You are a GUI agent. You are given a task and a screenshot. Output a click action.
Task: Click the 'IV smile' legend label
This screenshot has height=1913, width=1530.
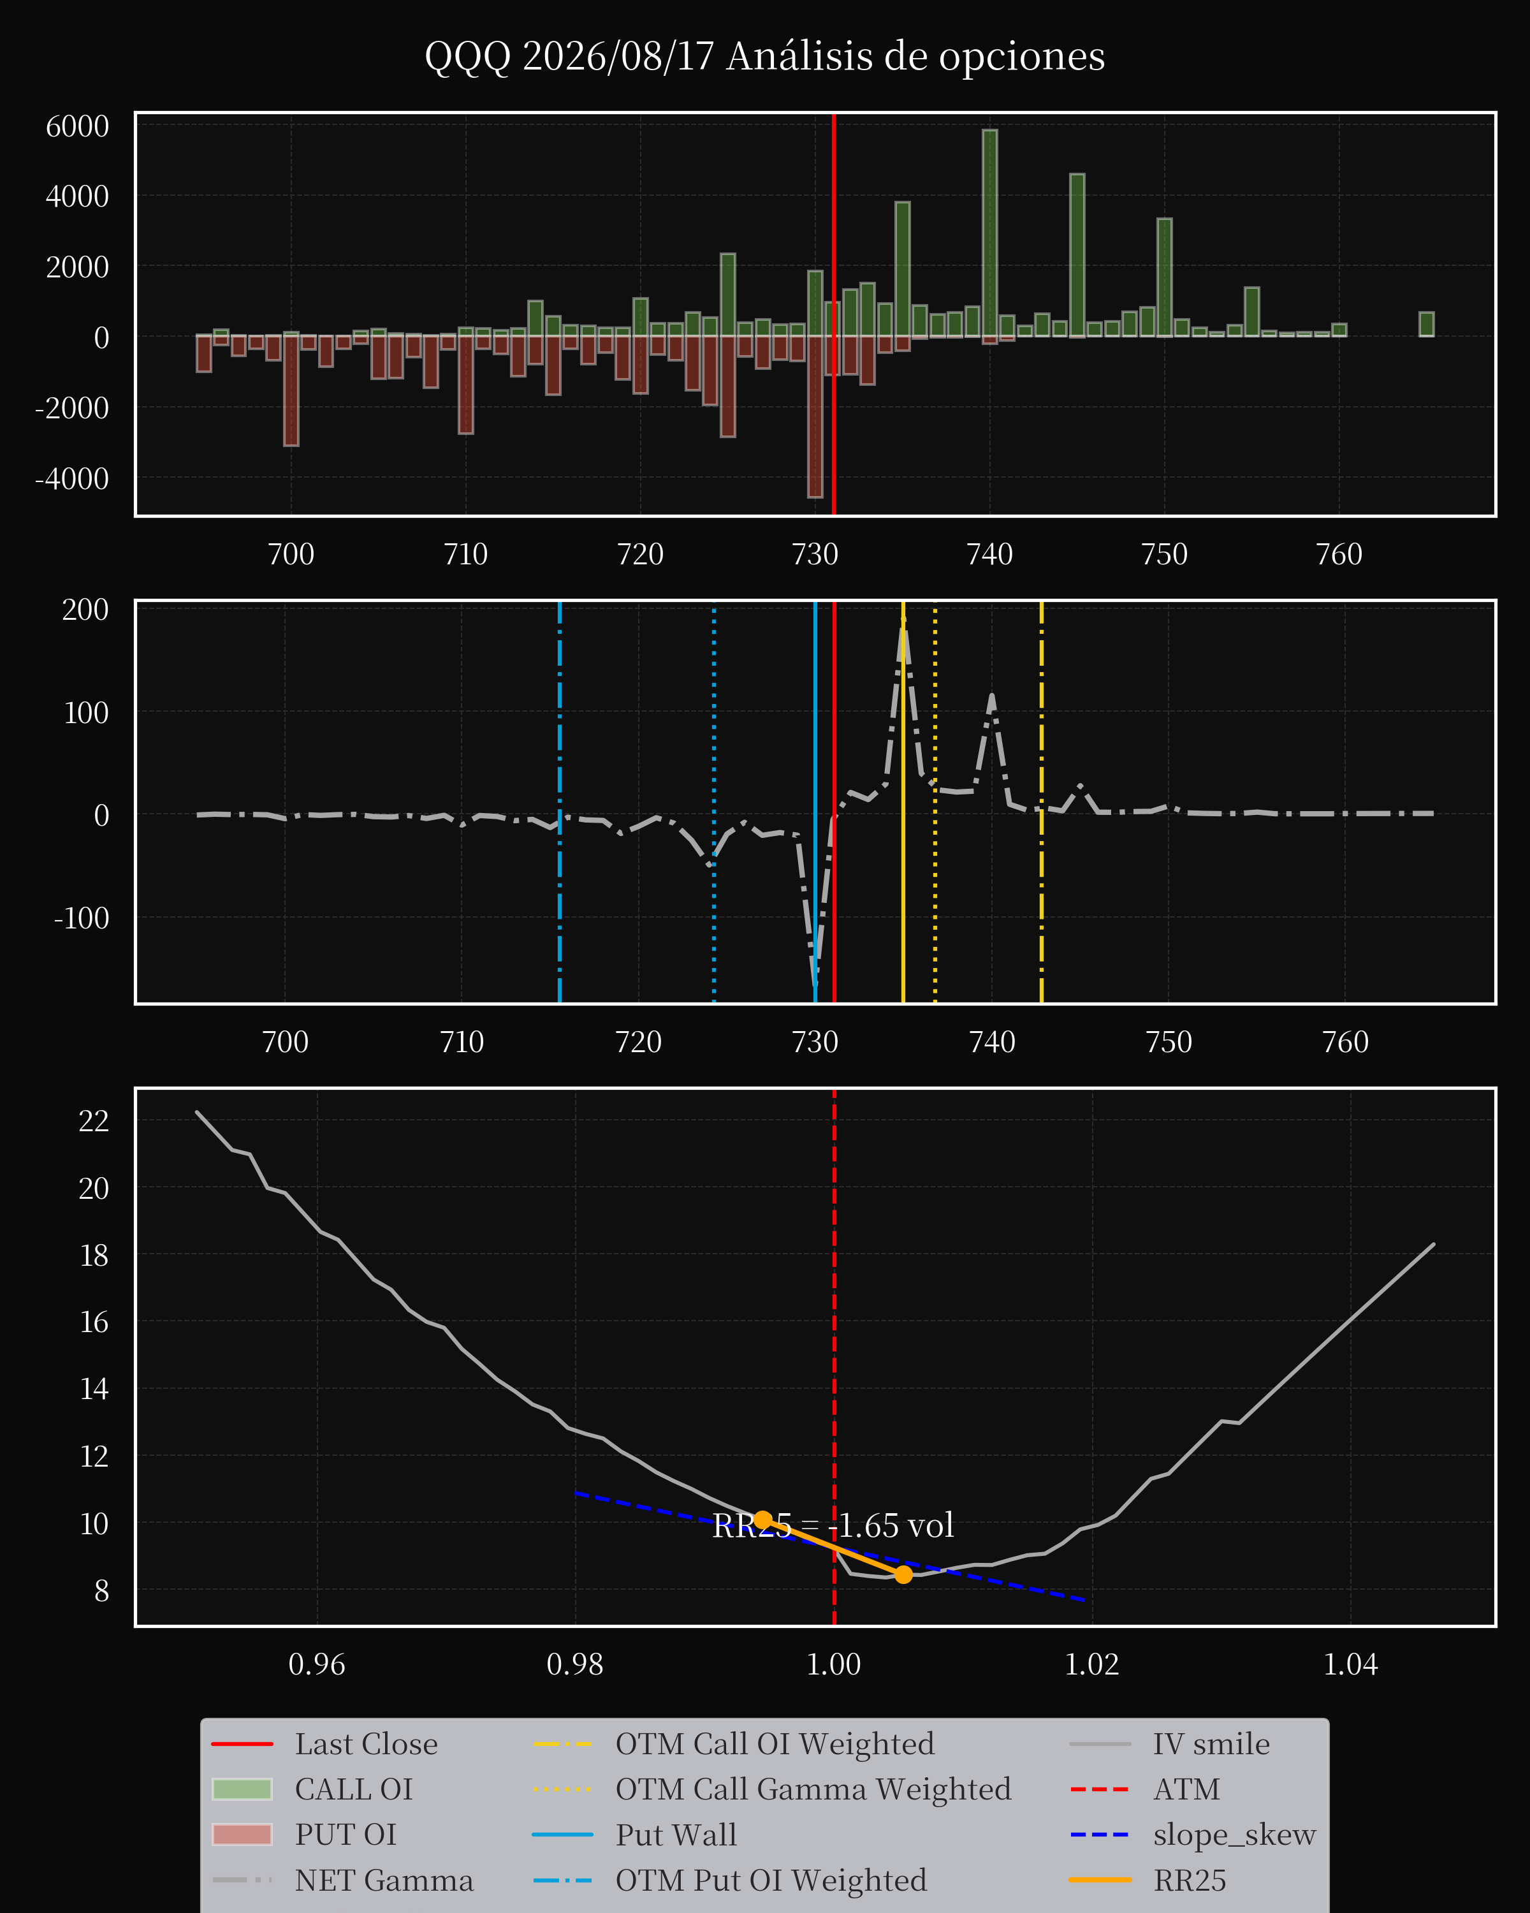(x=1212, y=1745)
